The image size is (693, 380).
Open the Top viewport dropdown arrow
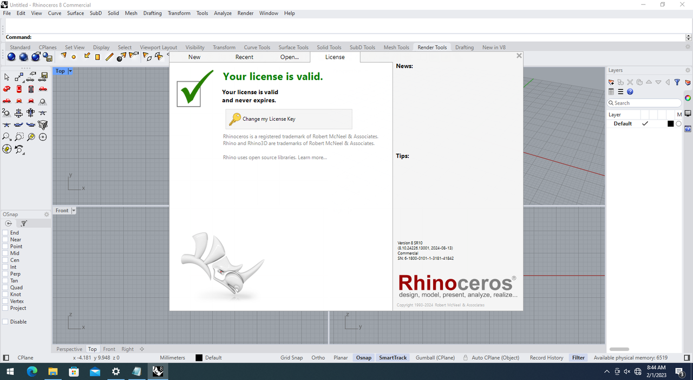[70, 71]
